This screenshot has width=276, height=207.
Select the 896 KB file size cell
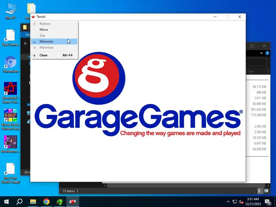pos(261,92)
